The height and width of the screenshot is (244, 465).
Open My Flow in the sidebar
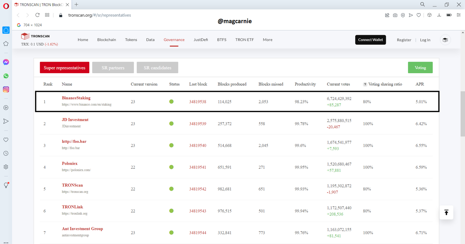click(6, 121)
